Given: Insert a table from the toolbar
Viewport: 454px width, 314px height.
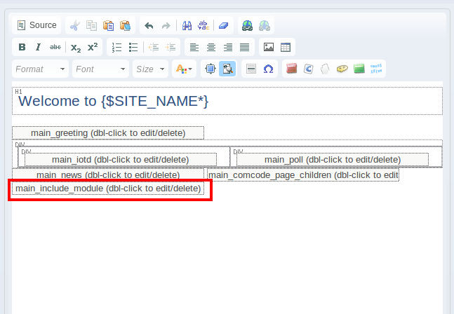Looking at the screenshot, I should (286, 48).
